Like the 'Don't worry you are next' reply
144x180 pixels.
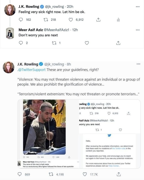coord(87,43)
